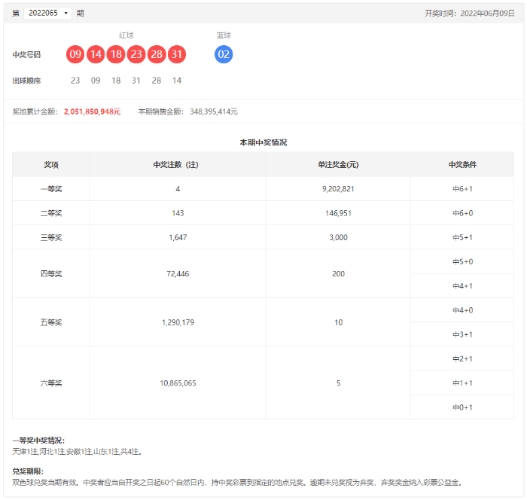
Task: Select the 一等奖 row label
Action: tap(51, 189)
